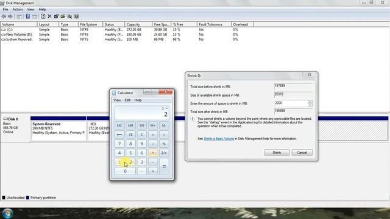This screenshot has width=390, height=219.
Task: Click the last settings icon in the toolbar
Action: [x=76, y=16]
